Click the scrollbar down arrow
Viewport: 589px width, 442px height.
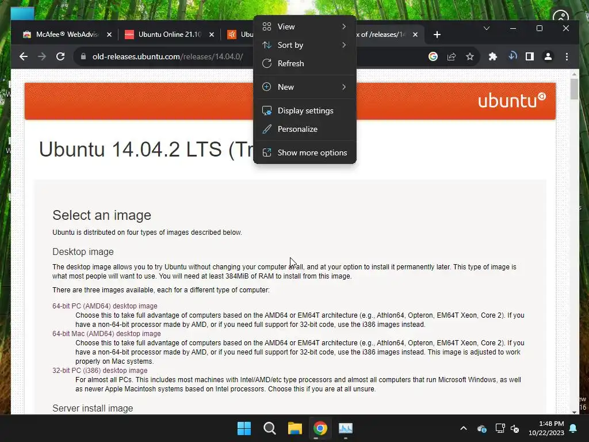[x=574, y=412]
